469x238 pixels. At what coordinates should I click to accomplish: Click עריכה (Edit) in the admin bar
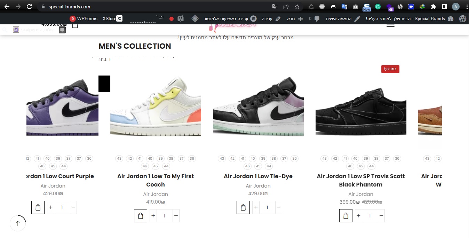pyautogui.click(x=271, y=19)
